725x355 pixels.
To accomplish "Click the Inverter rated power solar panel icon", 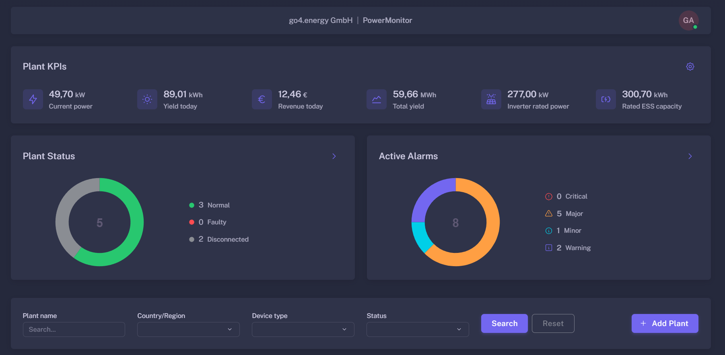I will pos(491,99).
